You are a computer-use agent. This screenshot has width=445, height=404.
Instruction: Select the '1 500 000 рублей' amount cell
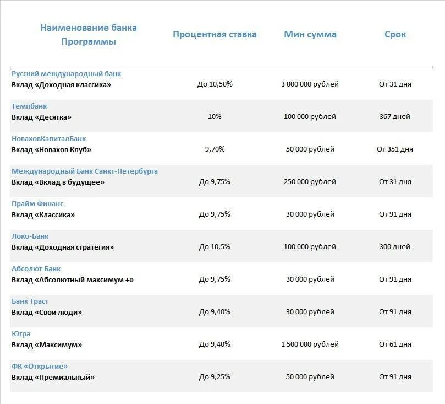[x=310, y=344]
